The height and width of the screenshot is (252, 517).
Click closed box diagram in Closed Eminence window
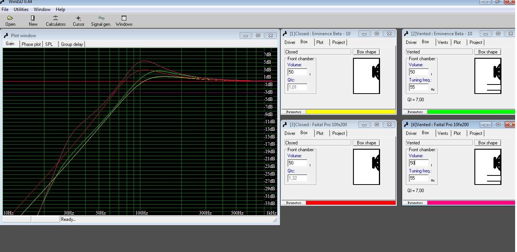tap(366, 76)
